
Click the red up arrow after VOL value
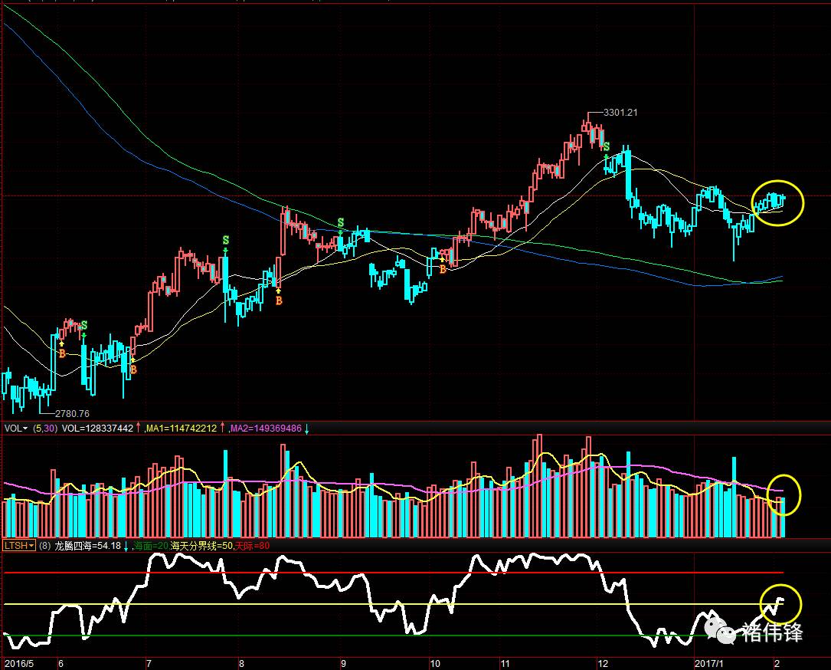click(x=139, y=428)
